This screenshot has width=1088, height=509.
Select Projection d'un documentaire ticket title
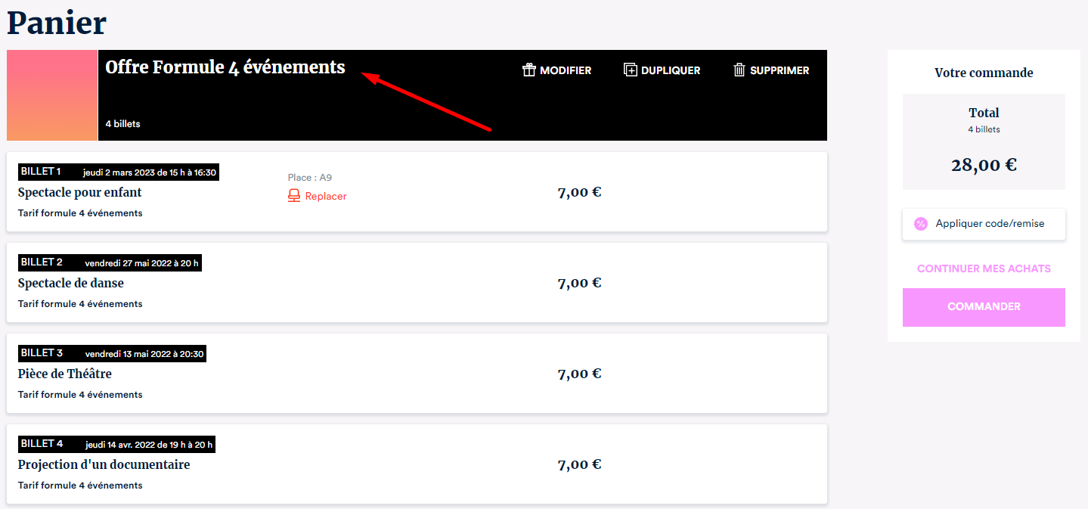pyautogui.click(x=104, y=464)
